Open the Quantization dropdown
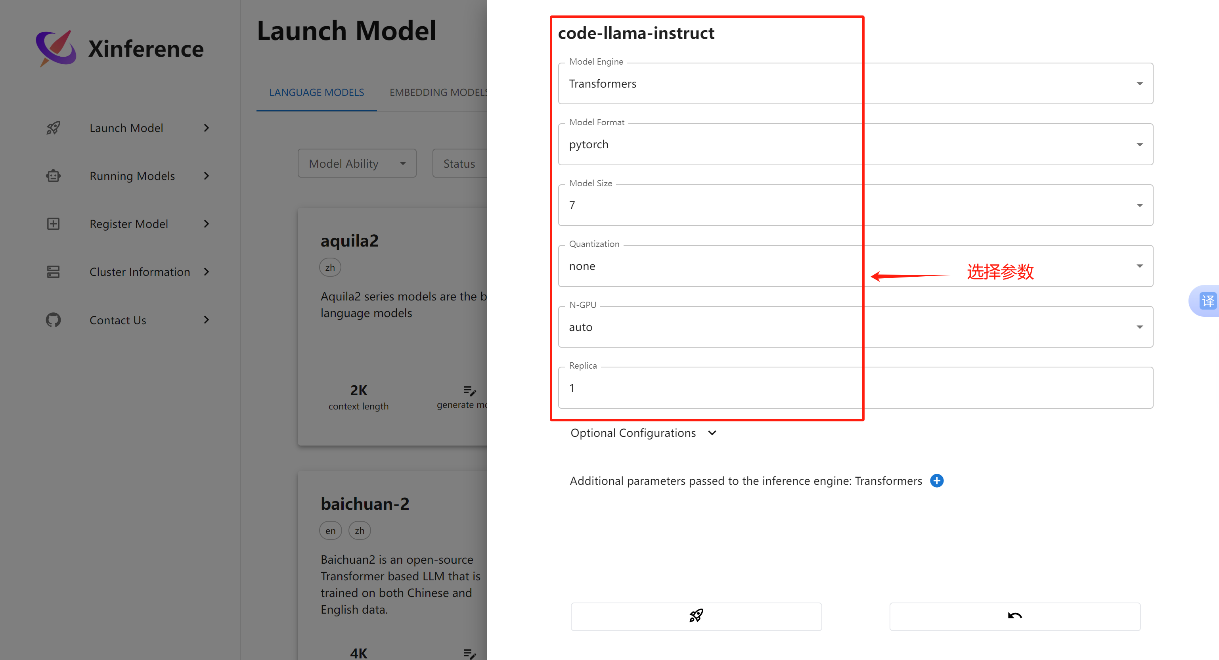The image size is (1219, 660). tap(855, 266)
